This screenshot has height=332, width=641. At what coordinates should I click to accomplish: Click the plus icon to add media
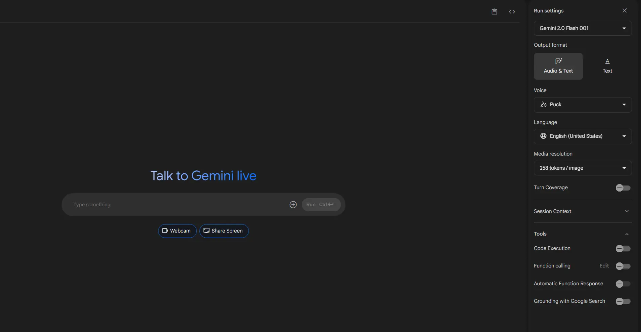[x=293, y=205]
